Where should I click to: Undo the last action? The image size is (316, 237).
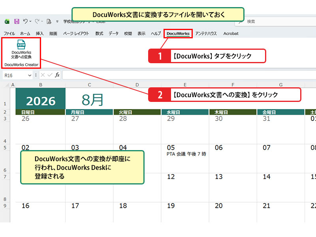coord(25,21)
